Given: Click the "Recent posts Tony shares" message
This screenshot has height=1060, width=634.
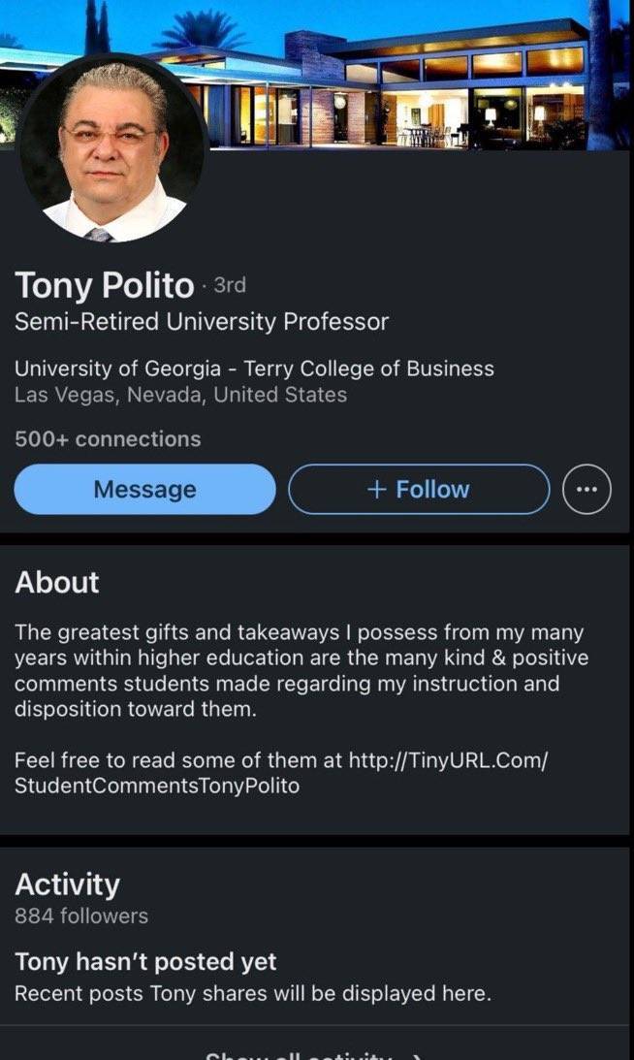Looking at the screenshot, I should pos(252,994).
